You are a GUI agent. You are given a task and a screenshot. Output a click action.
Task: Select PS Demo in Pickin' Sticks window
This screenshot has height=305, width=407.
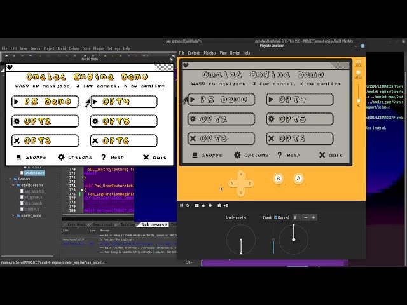point(45,102)
